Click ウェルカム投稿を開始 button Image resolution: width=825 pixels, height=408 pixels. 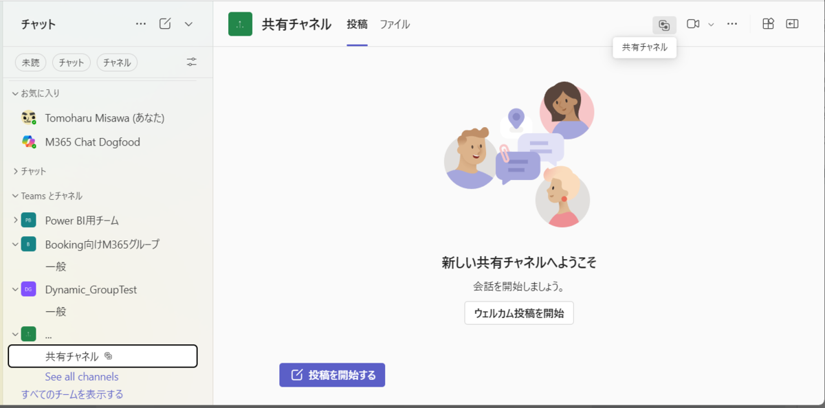[519, 313]
